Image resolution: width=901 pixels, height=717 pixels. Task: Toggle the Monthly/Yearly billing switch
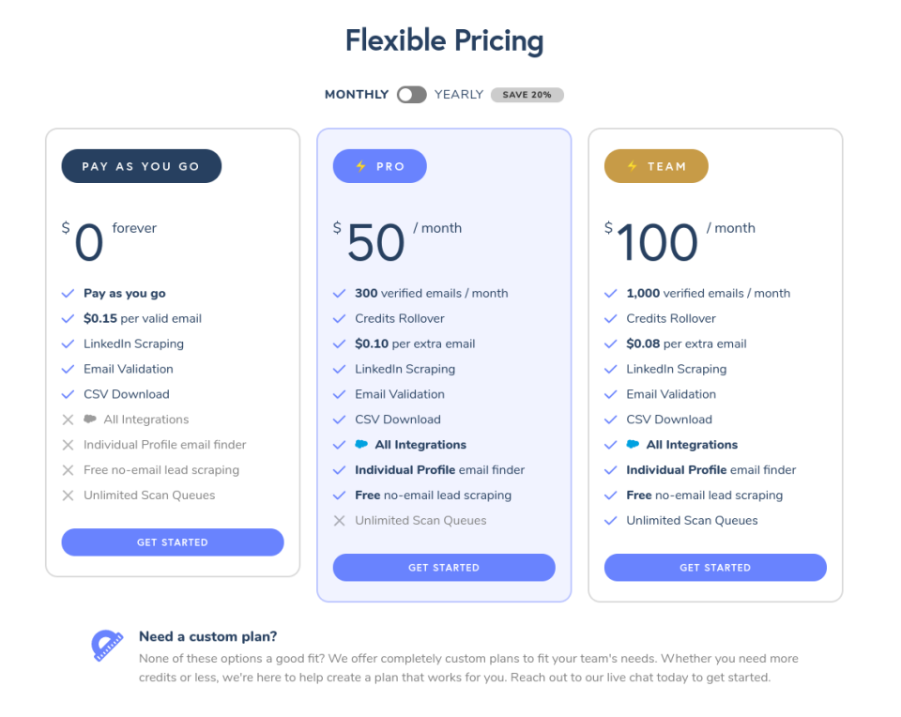411,95
